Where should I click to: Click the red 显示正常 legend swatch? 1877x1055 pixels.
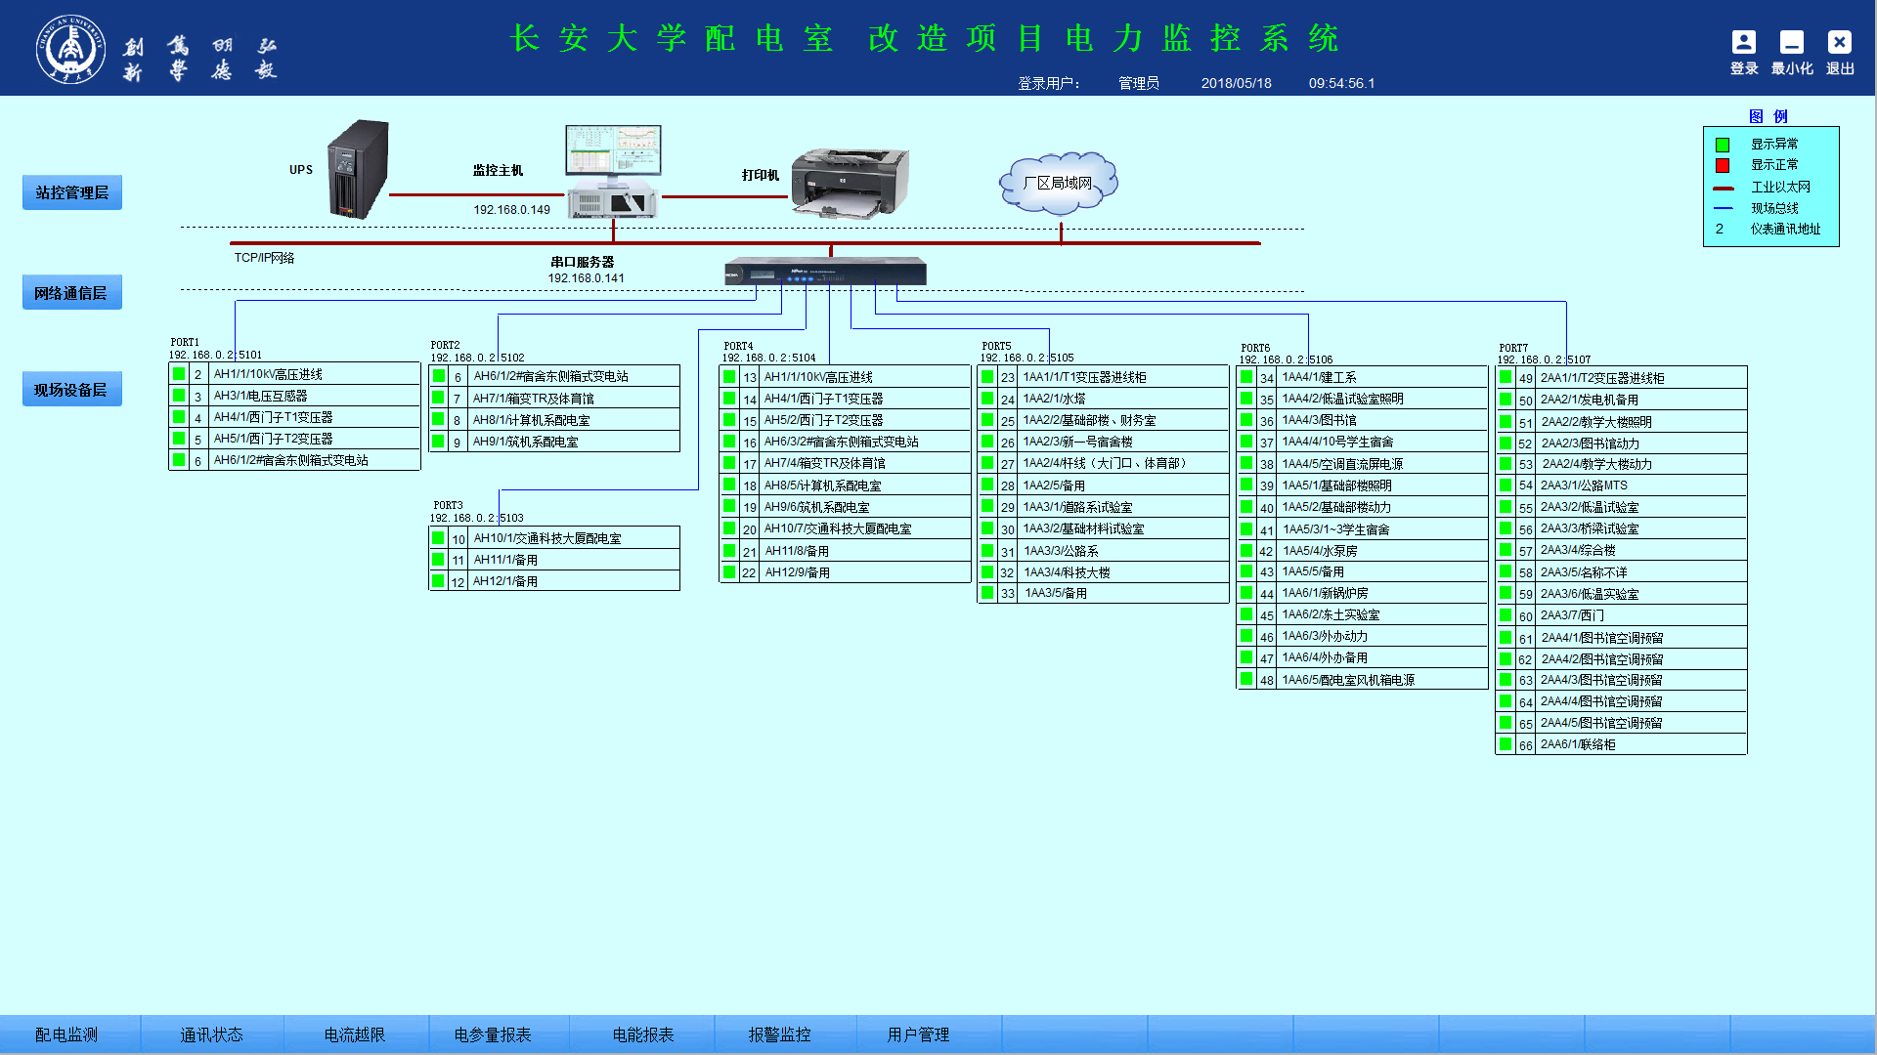1723,165
